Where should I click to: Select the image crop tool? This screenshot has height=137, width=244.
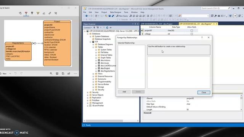[56, 13]
